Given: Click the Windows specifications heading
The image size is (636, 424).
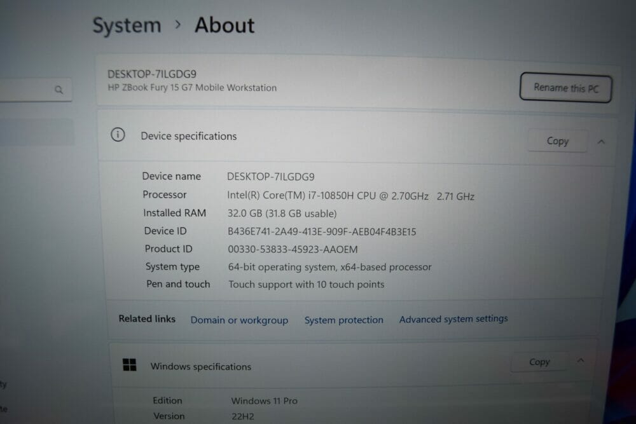Looking at the screenshot, I should pos(201,366).
